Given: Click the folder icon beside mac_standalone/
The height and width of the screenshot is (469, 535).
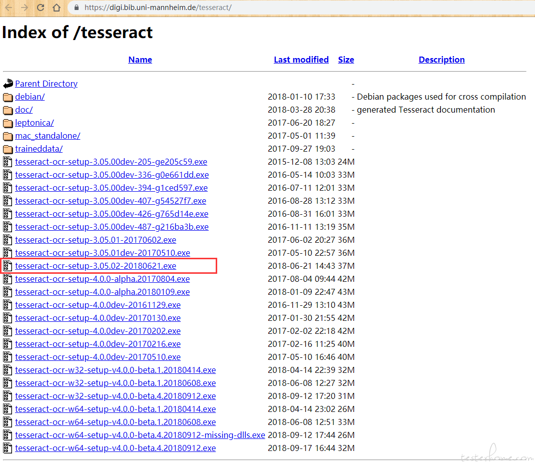Looking at the screenshot, I should tap(8, 136).
